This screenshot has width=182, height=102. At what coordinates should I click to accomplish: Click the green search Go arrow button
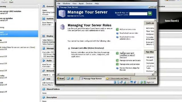pyautogui.click(x=150, y=13)
